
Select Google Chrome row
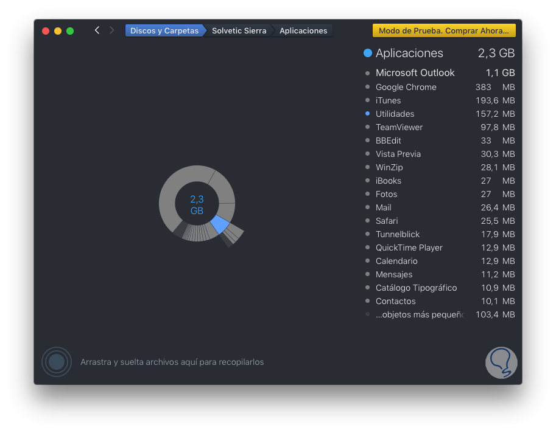click(x=440, y=87)
